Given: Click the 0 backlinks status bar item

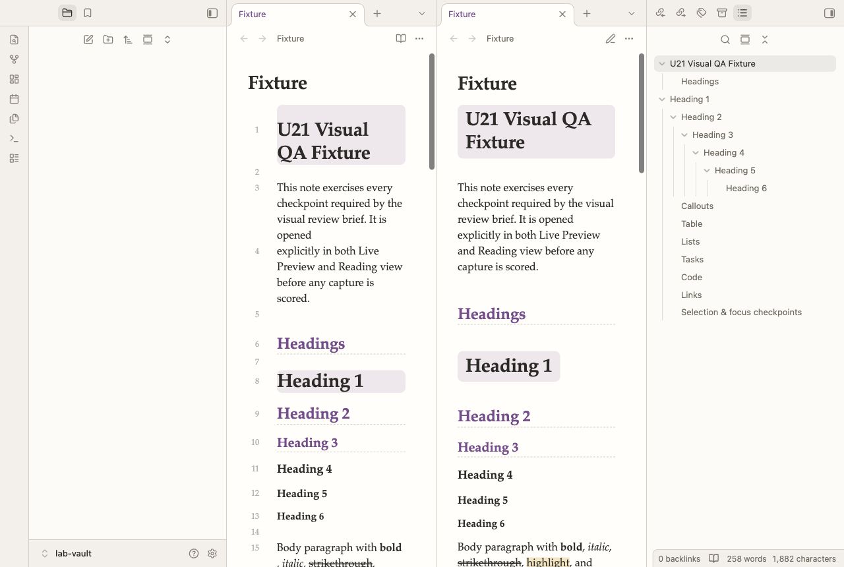Looking at the screenshot, I should [x=679, y=559].
